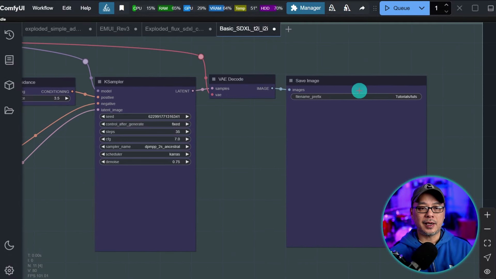Viewport: 496px width, 279px height.
Task: Click the lavender reroute node on model wire
Action: click(x=85, y=61)
